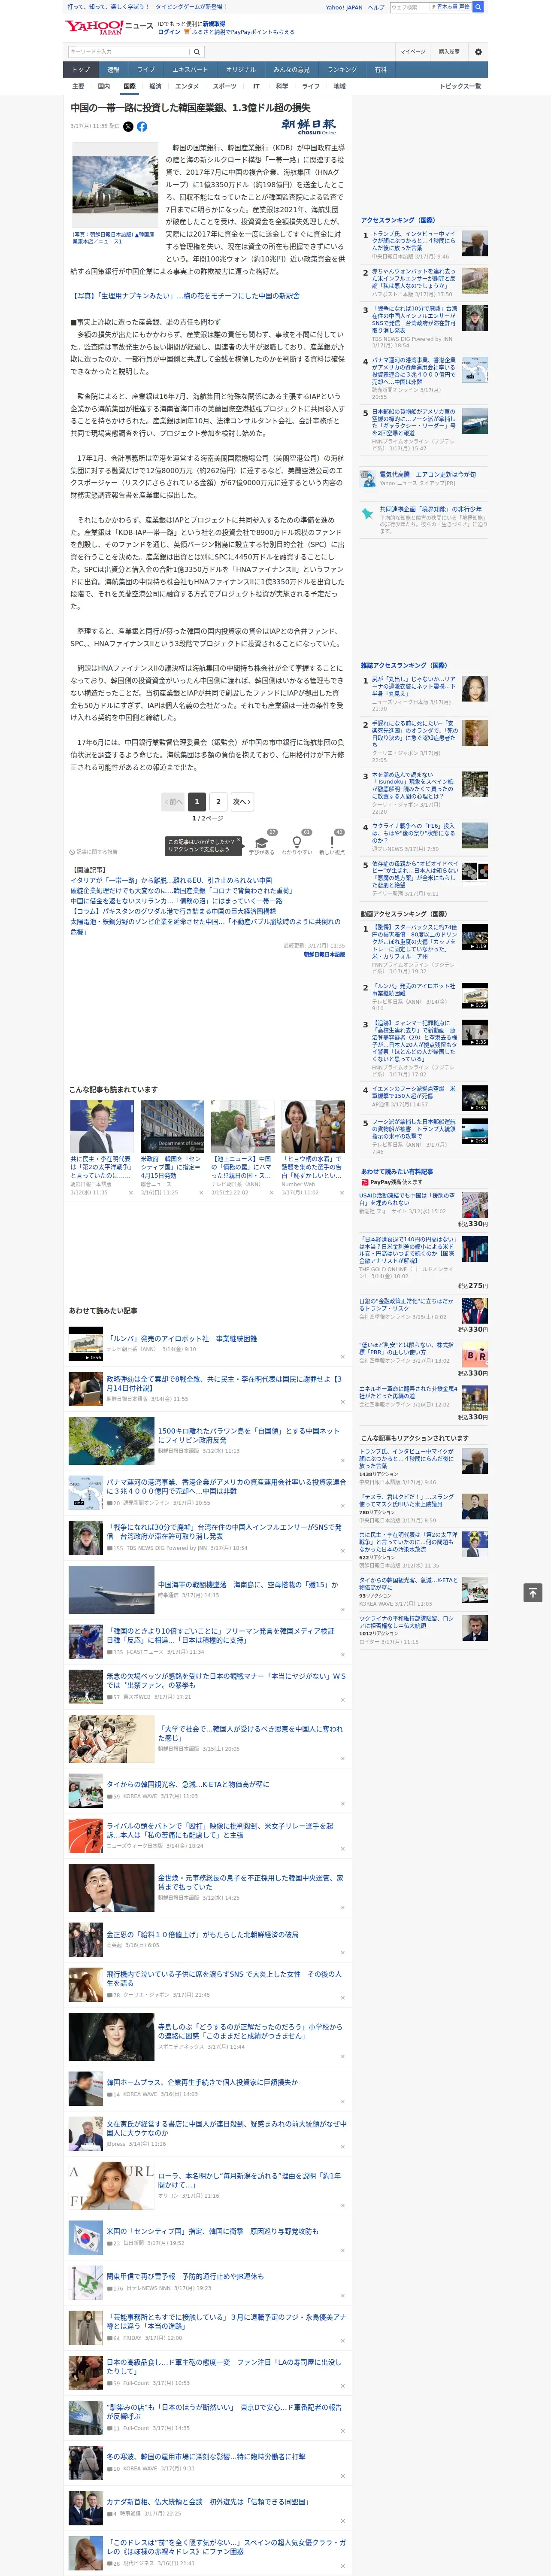Open 関東甲信で再び雪予報 article
The image size is (551, 2576).
pos(185,2276)
